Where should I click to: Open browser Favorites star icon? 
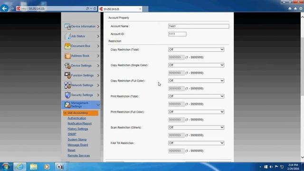pos(295,9)
